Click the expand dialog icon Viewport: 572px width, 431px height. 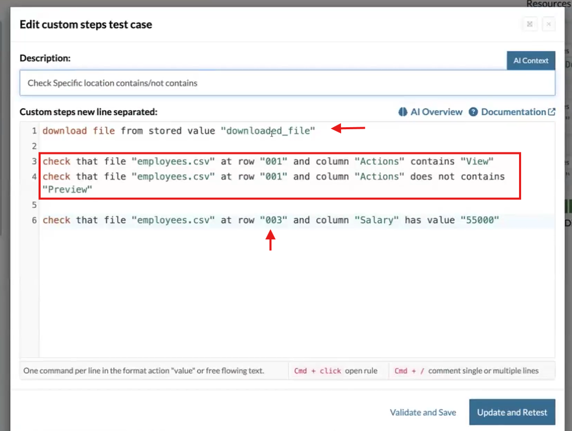click(530, 25)
